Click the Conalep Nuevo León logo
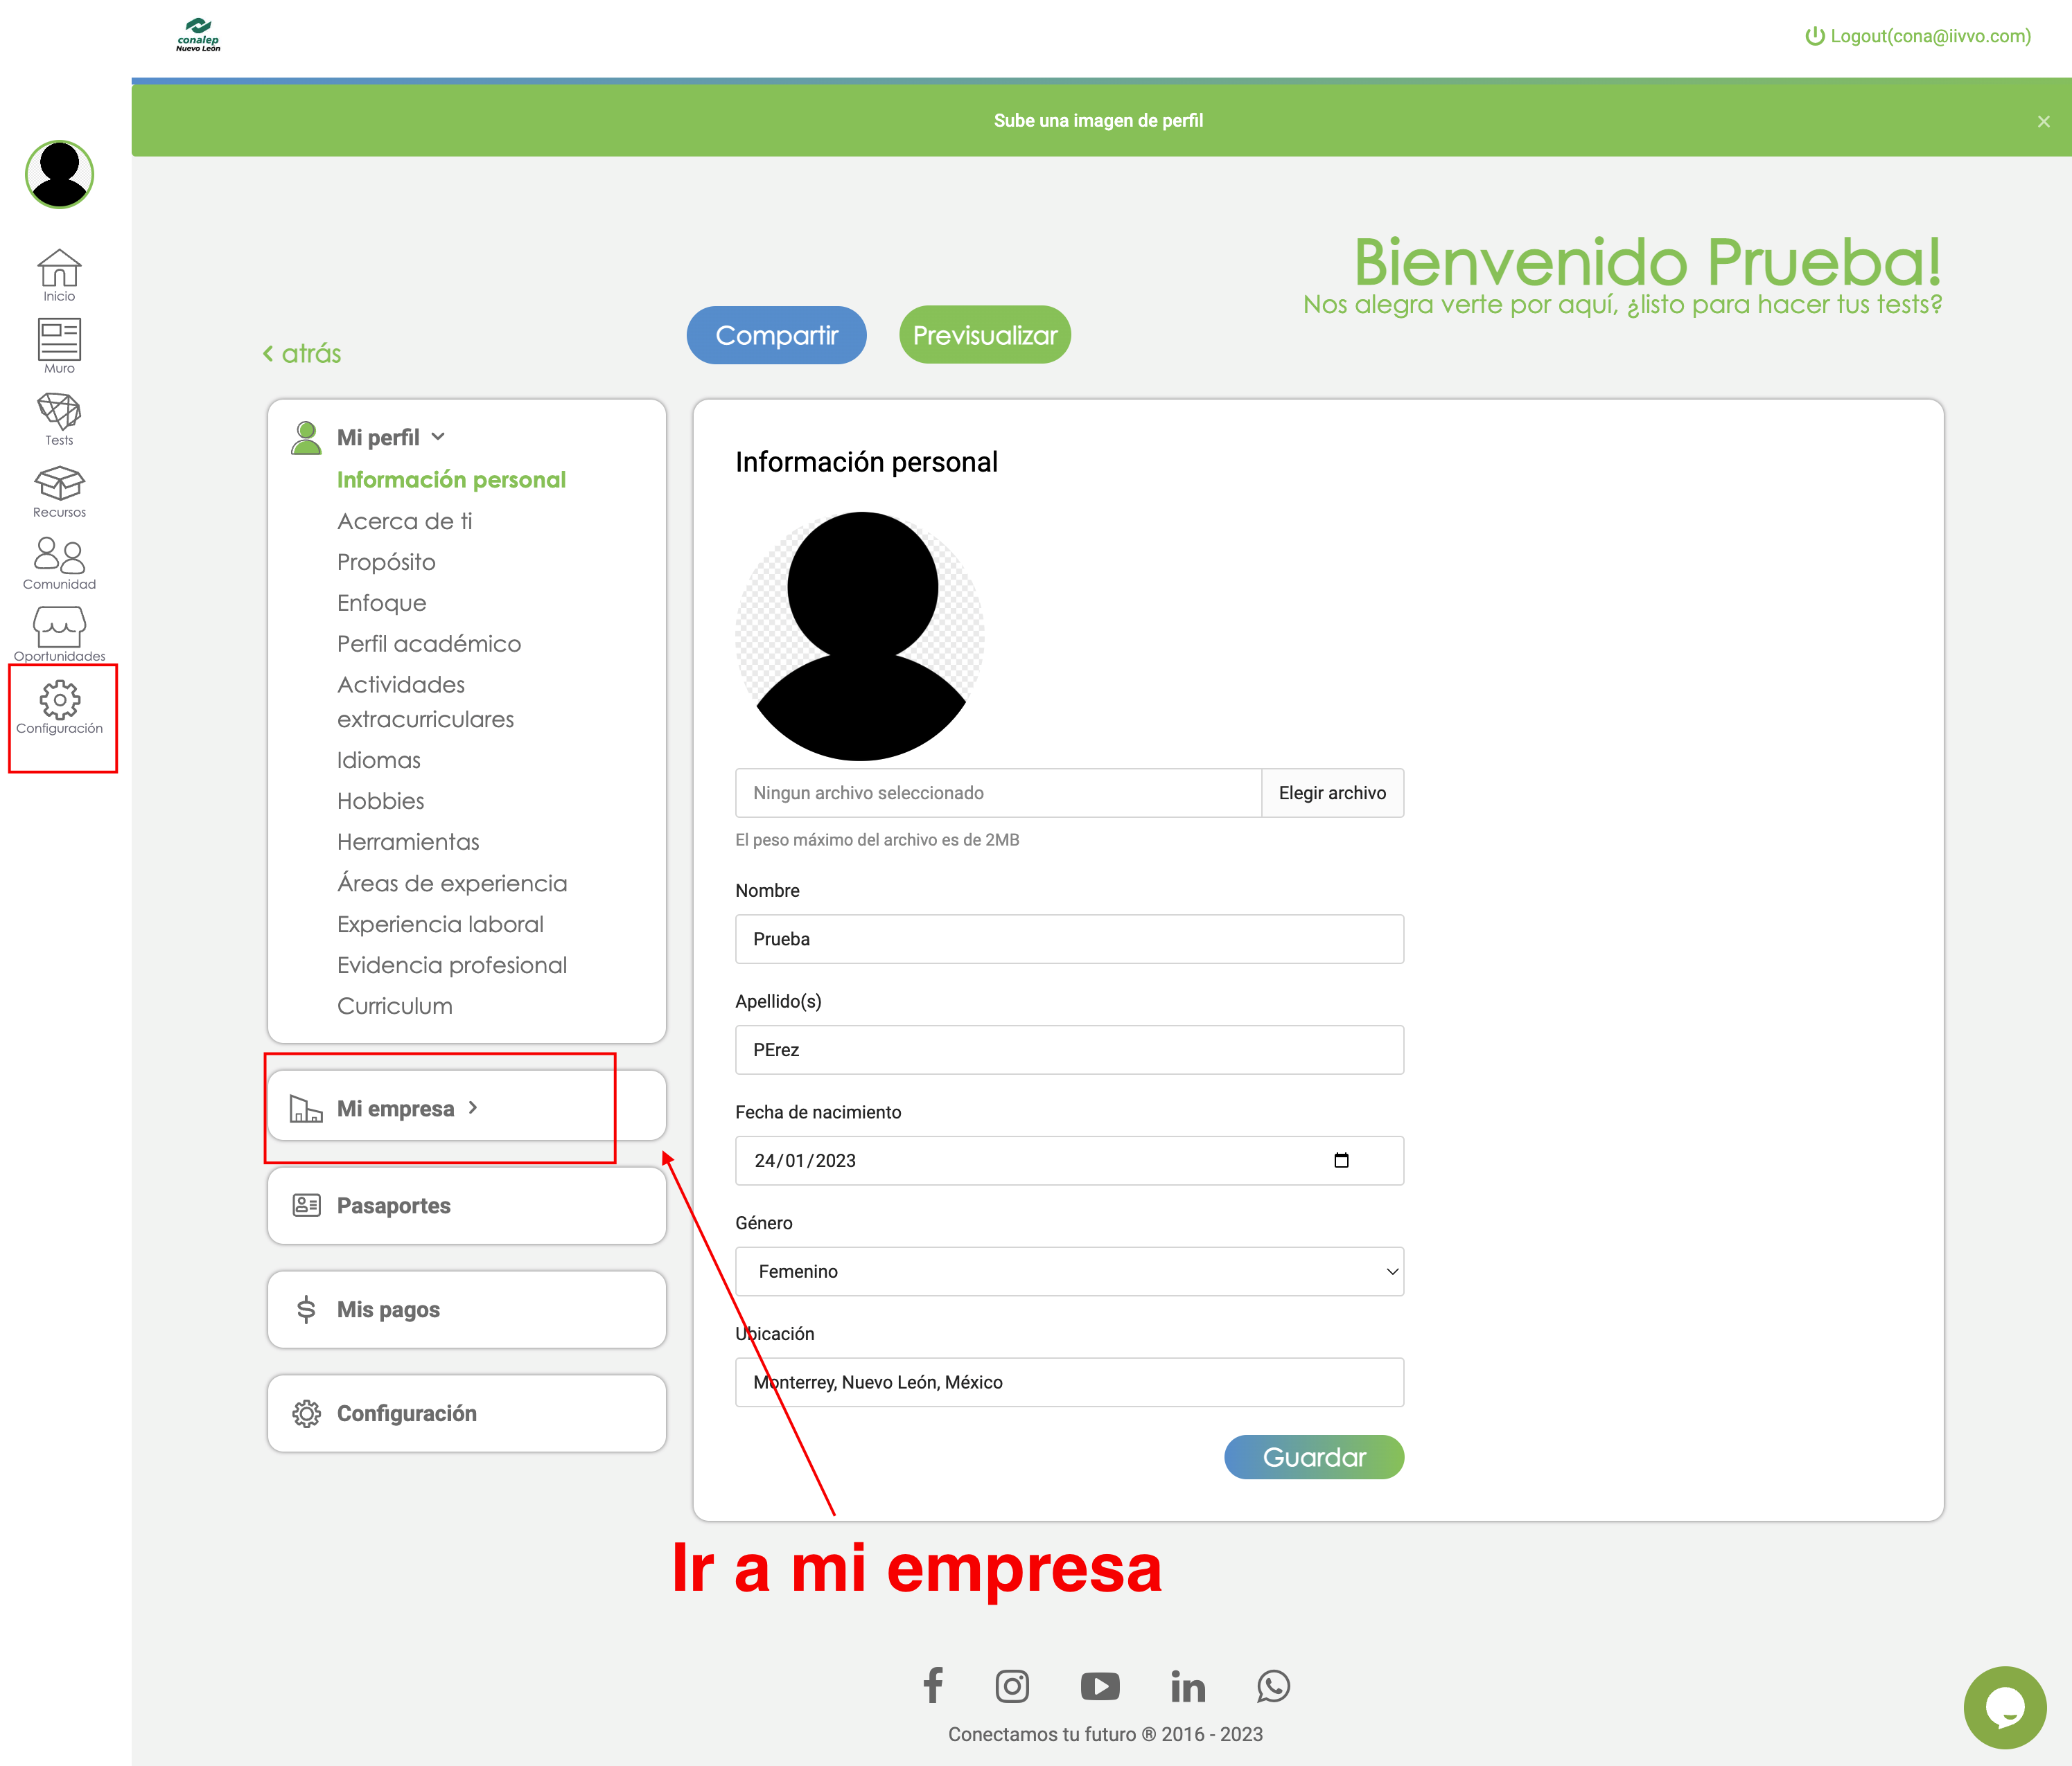 coord(198,35)
